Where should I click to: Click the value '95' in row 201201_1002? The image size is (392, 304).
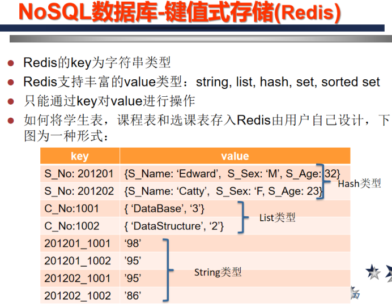click(133, 261)
